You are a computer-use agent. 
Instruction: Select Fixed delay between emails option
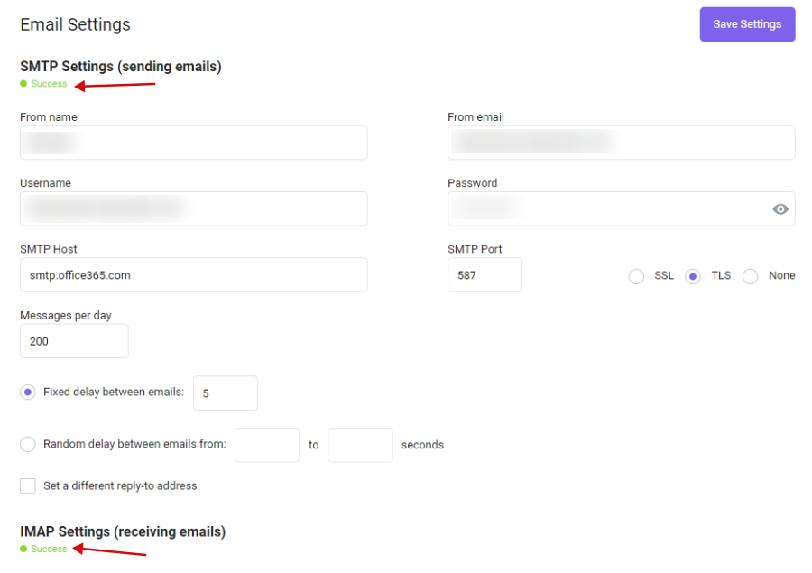(28, 393)
